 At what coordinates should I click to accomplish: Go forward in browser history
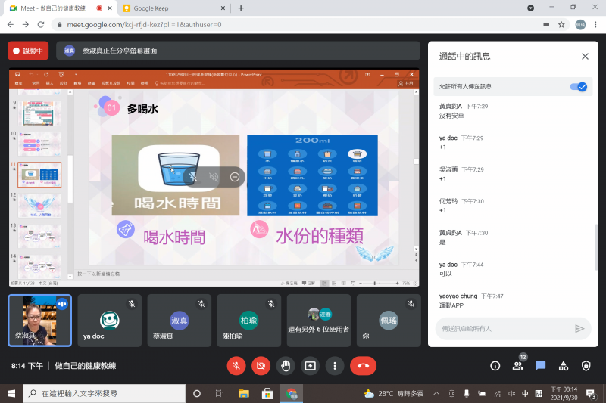[x=26, y=25]
